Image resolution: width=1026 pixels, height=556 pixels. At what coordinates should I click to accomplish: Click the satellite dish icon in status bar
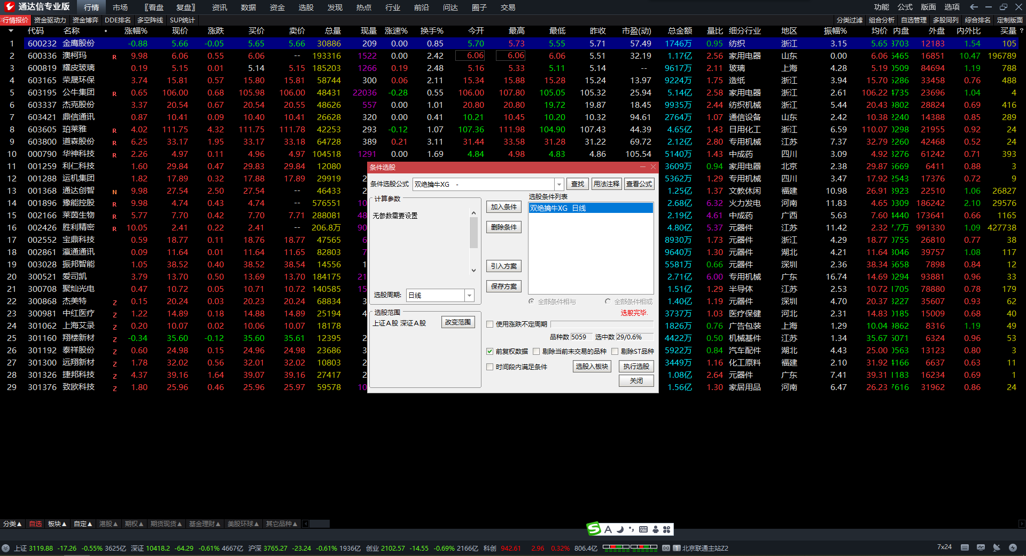(x=997, y=547)
